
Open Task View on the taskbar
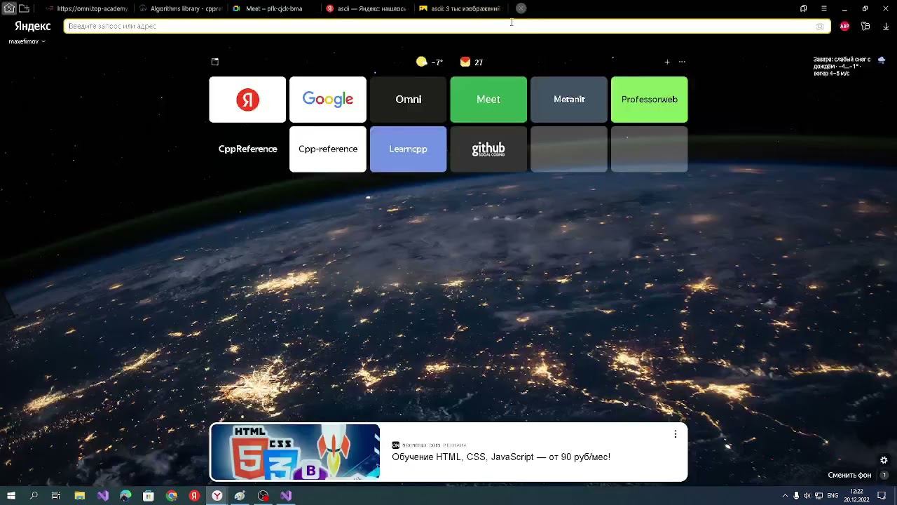(56, 496)
